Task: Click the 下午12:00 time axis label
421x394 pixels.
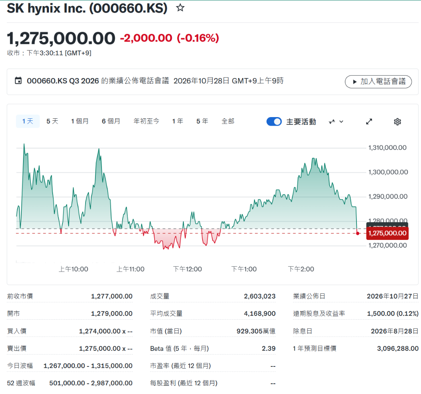Action: (187, 269)
